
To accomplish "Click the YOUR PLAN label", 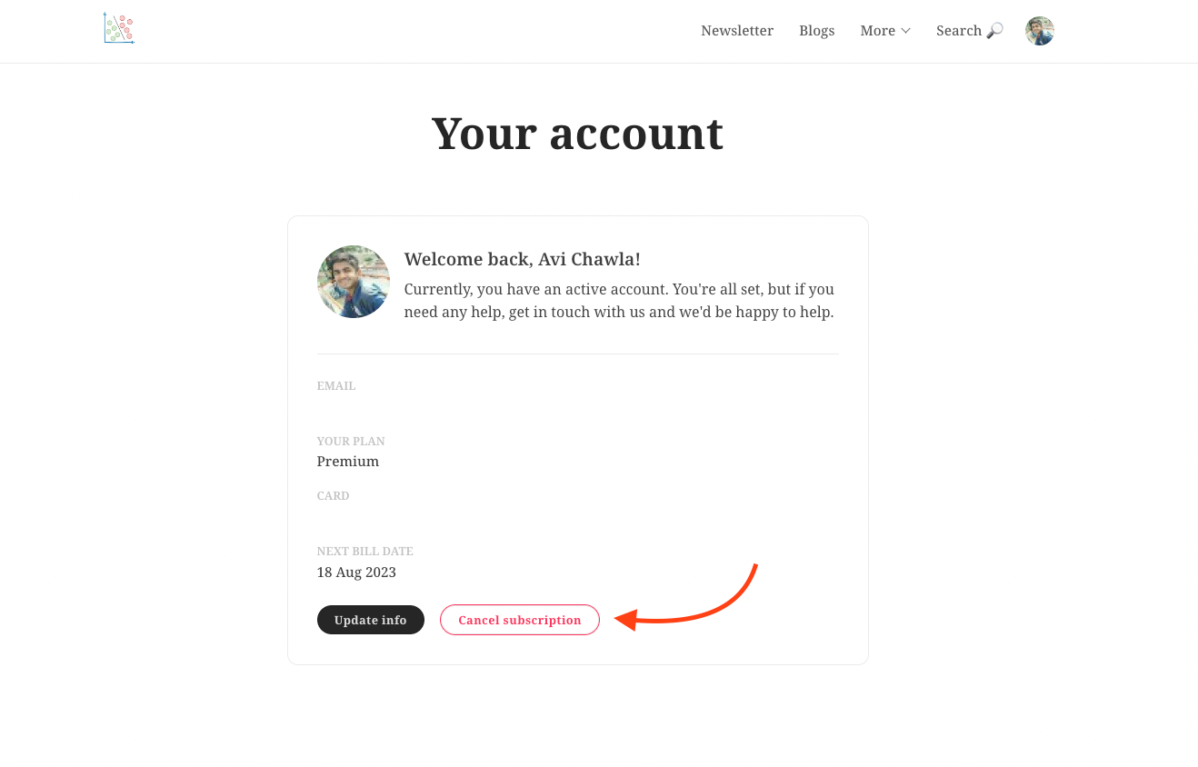I will (x=351, y=442).
